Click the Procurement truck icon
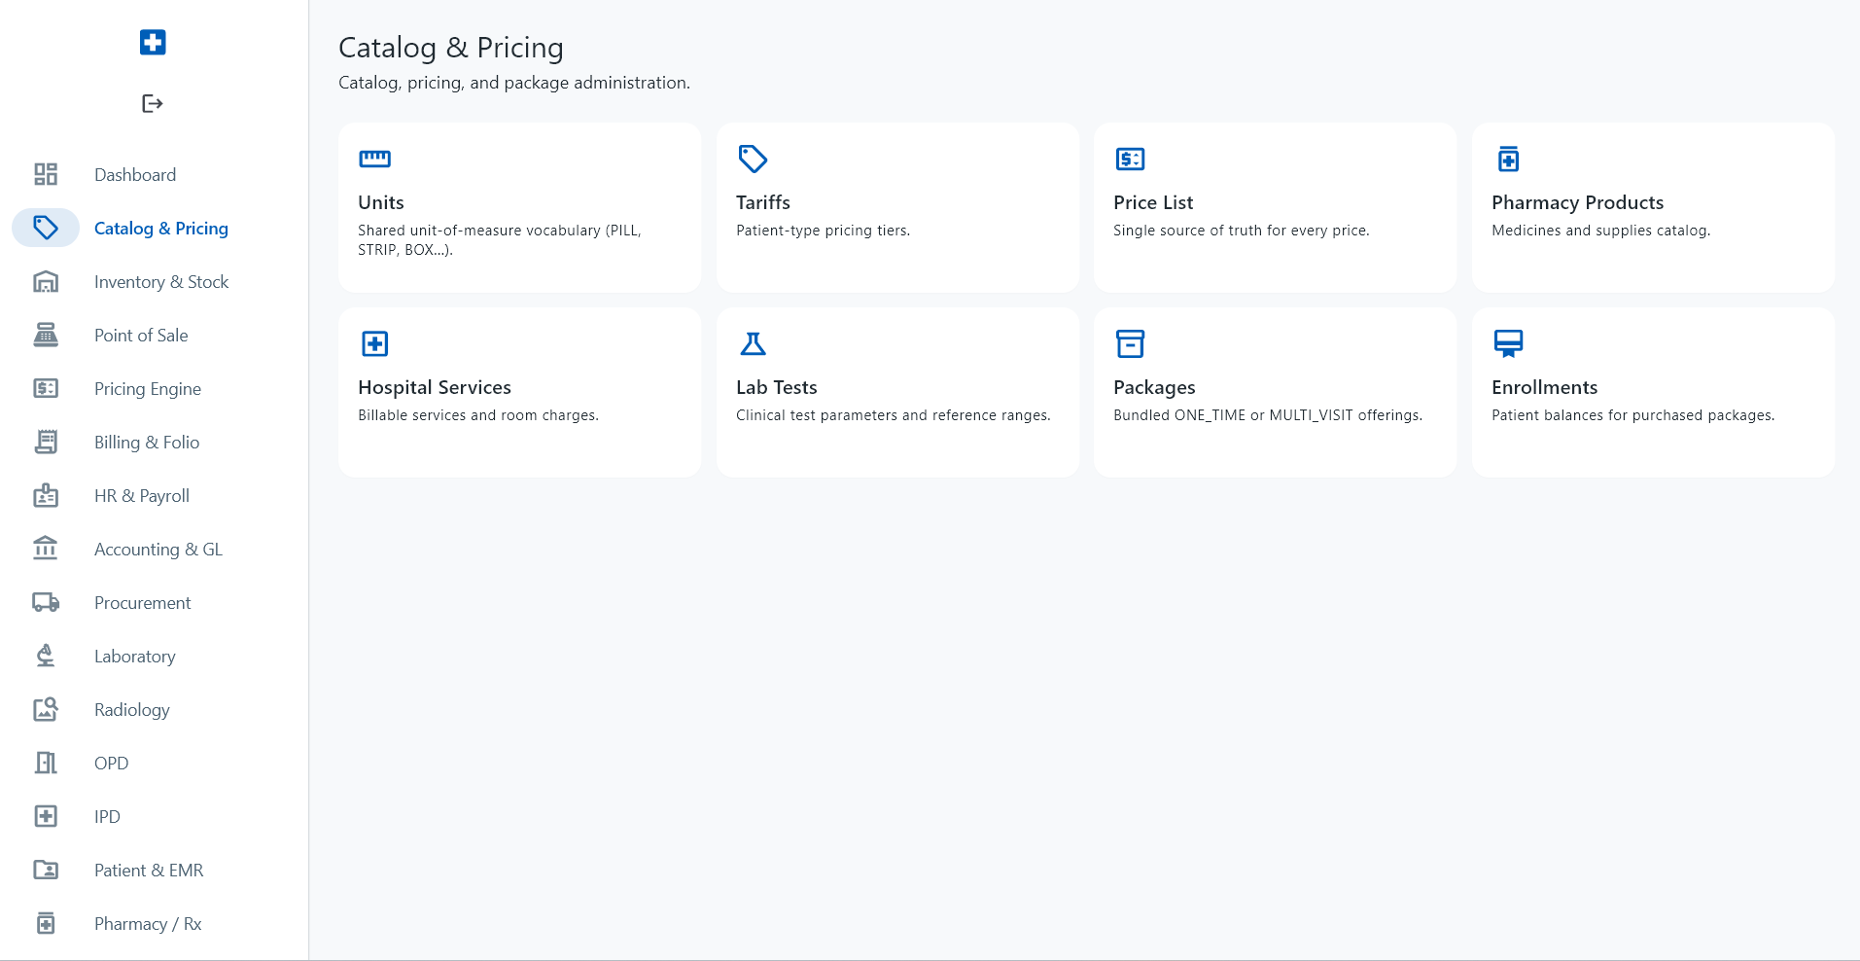The width and height of the screenshot is (1860, 961). 46,602
